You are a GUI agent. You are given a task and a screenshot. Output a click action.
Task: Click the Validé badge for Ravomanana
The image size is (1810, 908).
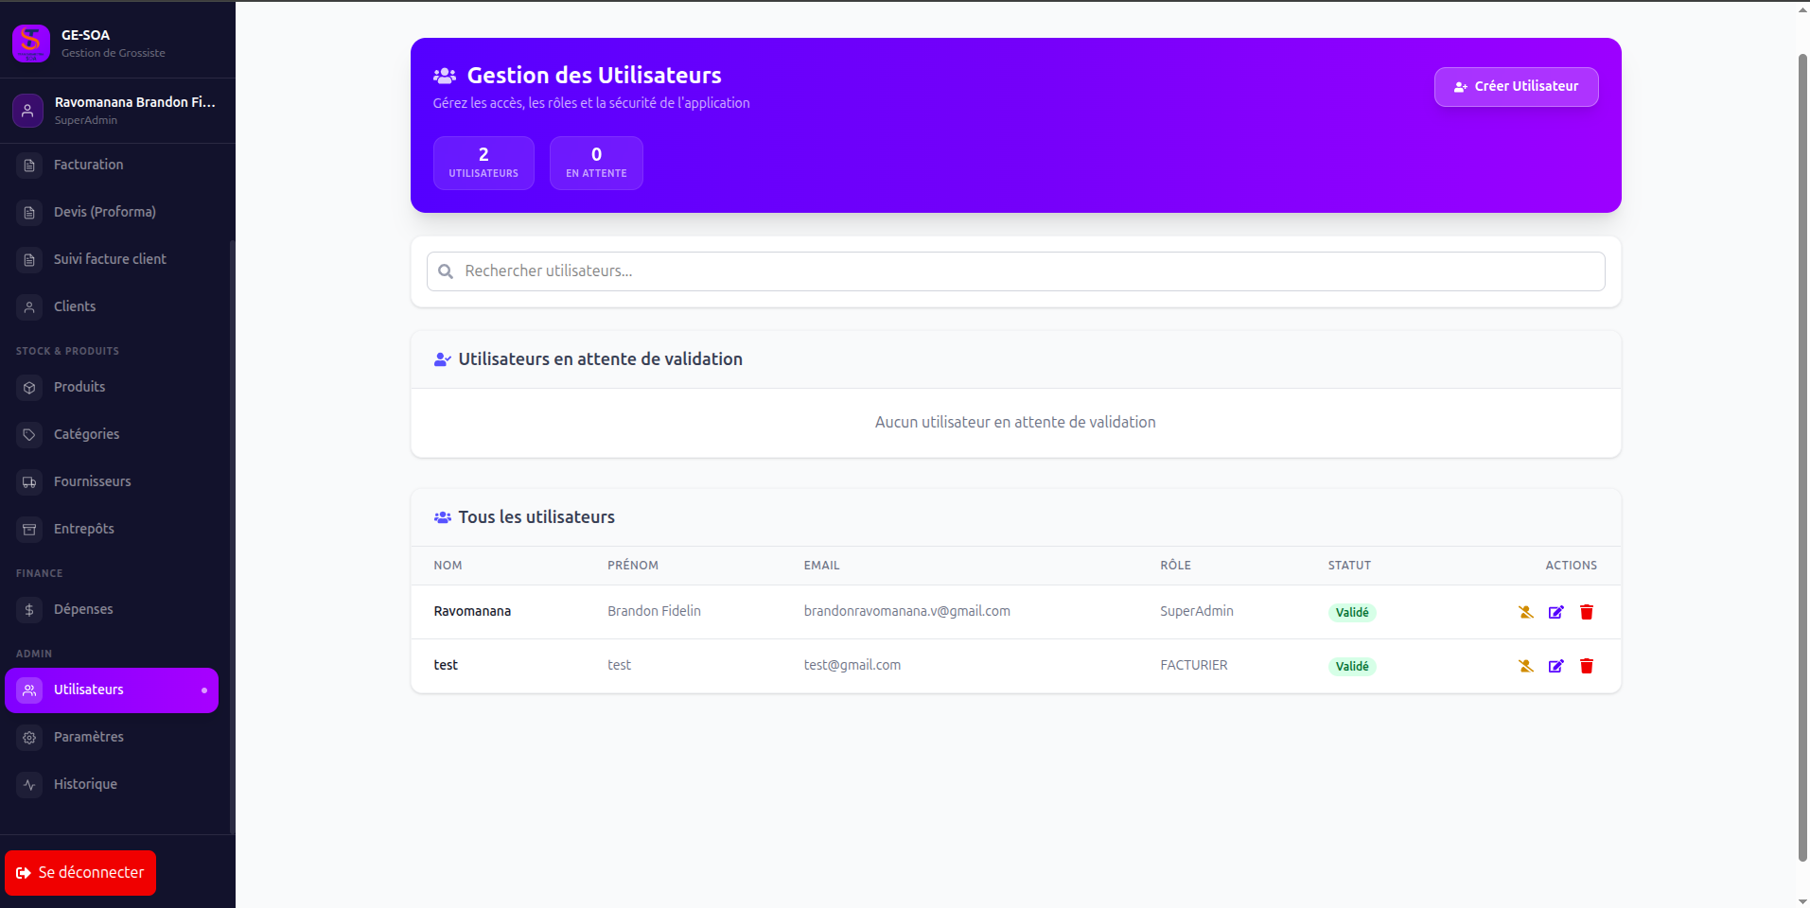[1352, 613]
